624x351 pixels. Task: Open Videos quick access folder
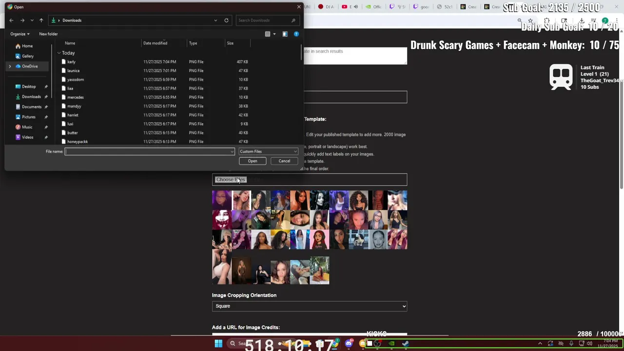pyautogui.click(x=27, y=137)
